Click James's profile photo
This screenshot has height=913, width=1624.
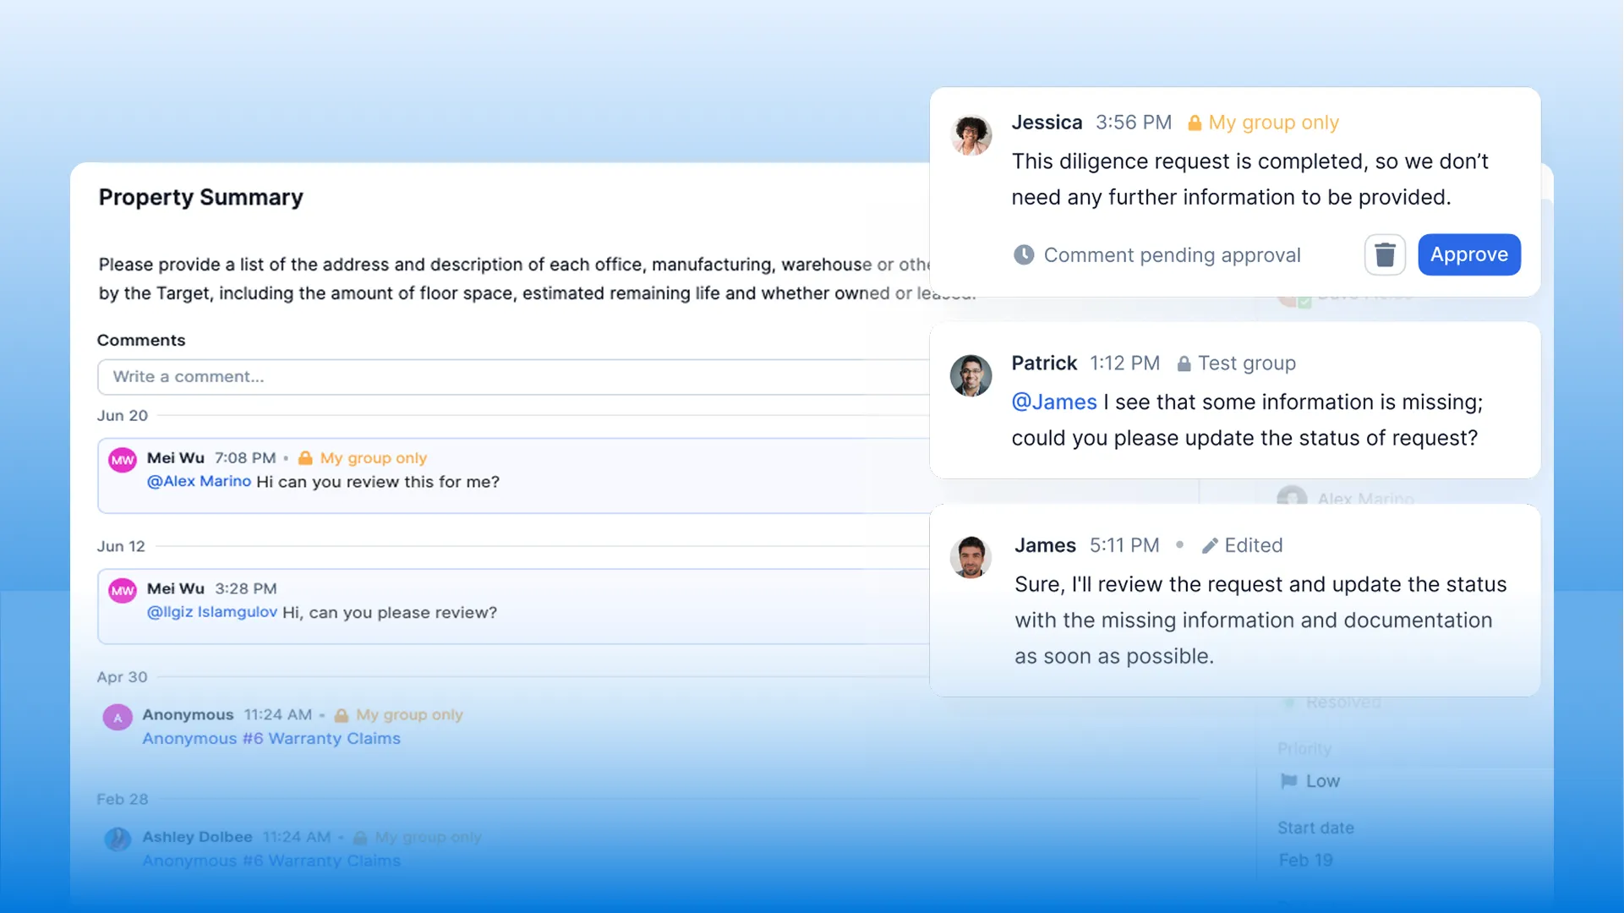pos(971,557)
